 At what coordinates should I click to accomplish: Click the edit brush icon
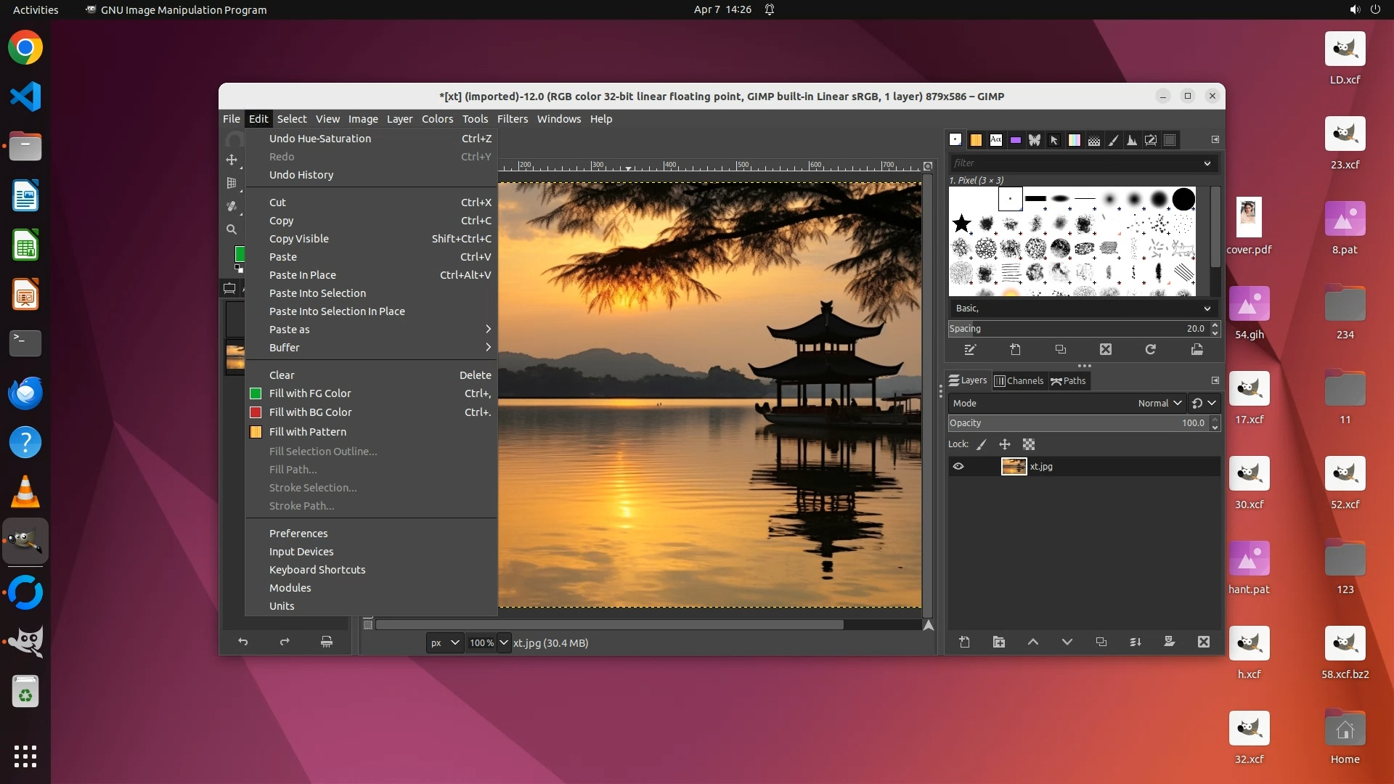point(970,350)
